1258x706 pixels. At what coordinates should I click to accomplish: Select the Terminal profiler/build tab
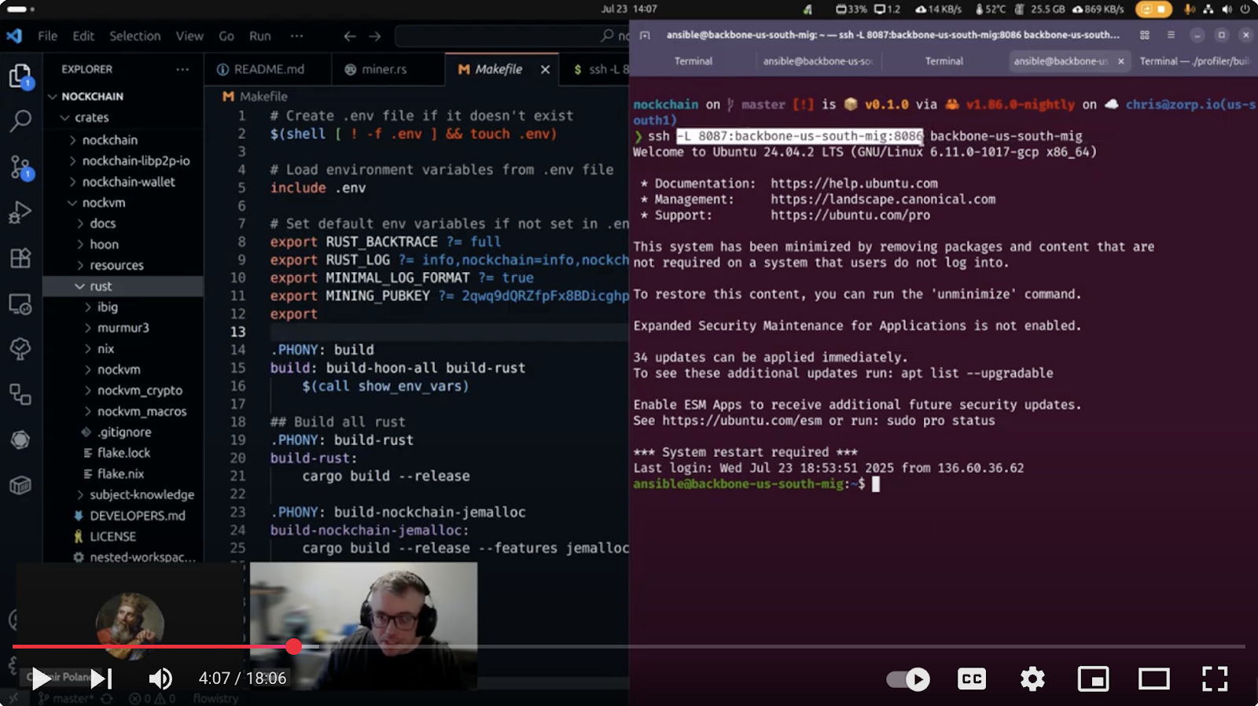(x=1194, y=61)
